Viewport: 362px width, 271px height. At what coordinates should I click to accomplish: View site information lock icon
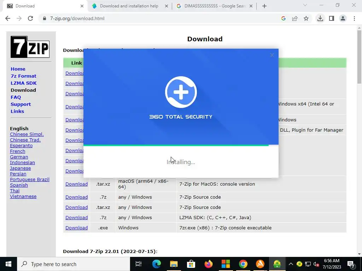44,18
